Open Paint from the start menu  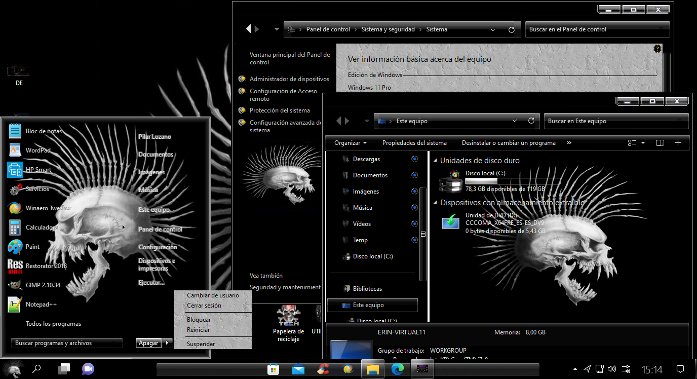pos(36,246)
